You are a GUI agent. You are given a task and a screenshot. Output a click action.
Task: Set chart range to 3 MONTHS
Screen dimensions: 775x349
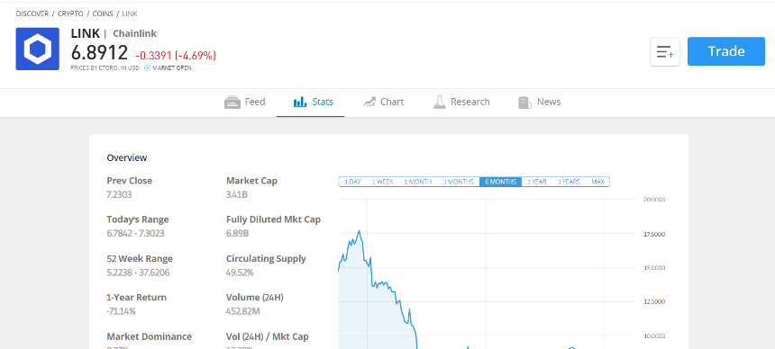458,182
